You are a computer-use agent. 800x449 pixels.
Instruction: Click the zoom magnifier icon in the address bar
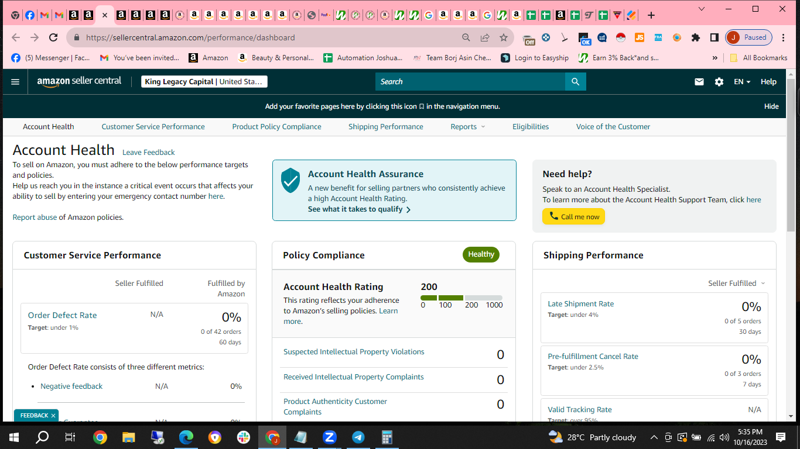[x=466, y=37]
